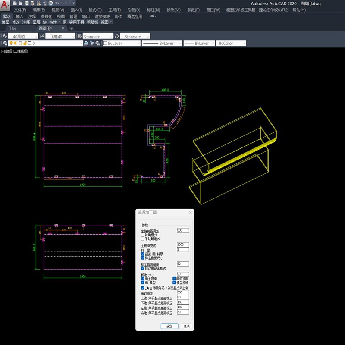This screenshot has height=345, width=345.
Task: Switch to the 注释 ribbon tab
Action: coord(32,16)
